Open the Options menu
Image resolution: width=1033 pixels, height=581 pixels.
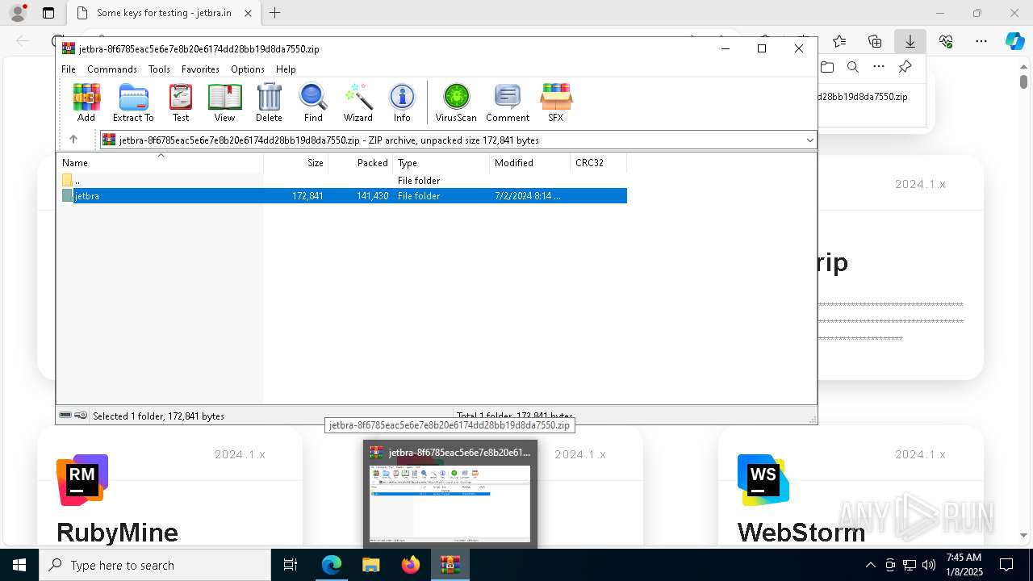click(x=248, y=69)
